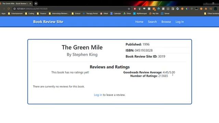Open the Calendar bookmark

tap(116, 14)
